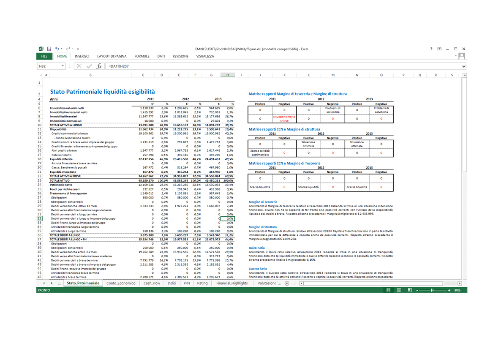This screenshot has width=504, height=338.
Task: Open ribbon display options icon
Action: 439,49
